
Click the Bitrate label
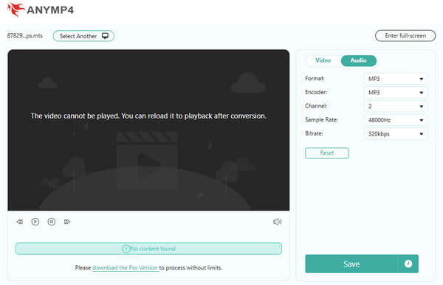tap(315, 133)
